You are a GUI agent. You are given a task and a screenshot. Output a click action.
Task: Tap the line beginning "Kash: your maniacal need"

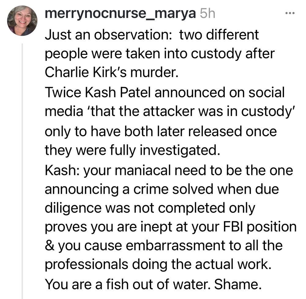169,170
